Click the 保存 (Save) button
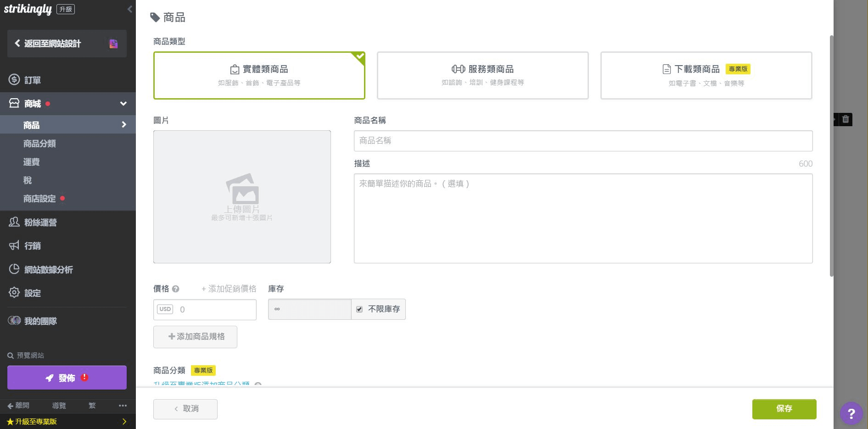 [x=784, y=409]
